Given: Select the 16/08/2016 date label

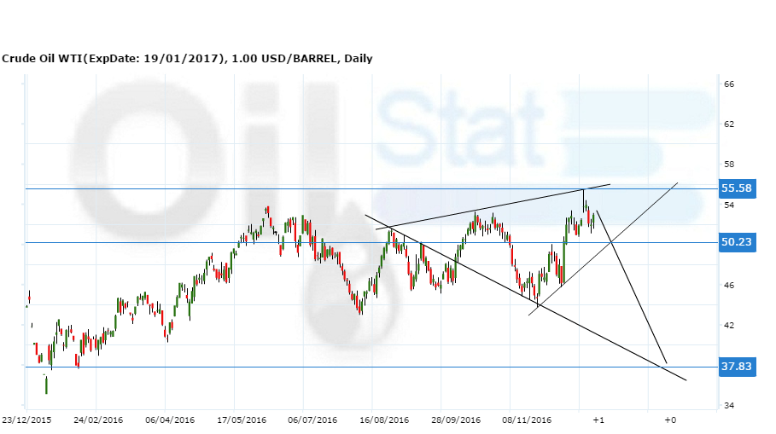Looking at the screenshot, I should click(x=383, y=420).
